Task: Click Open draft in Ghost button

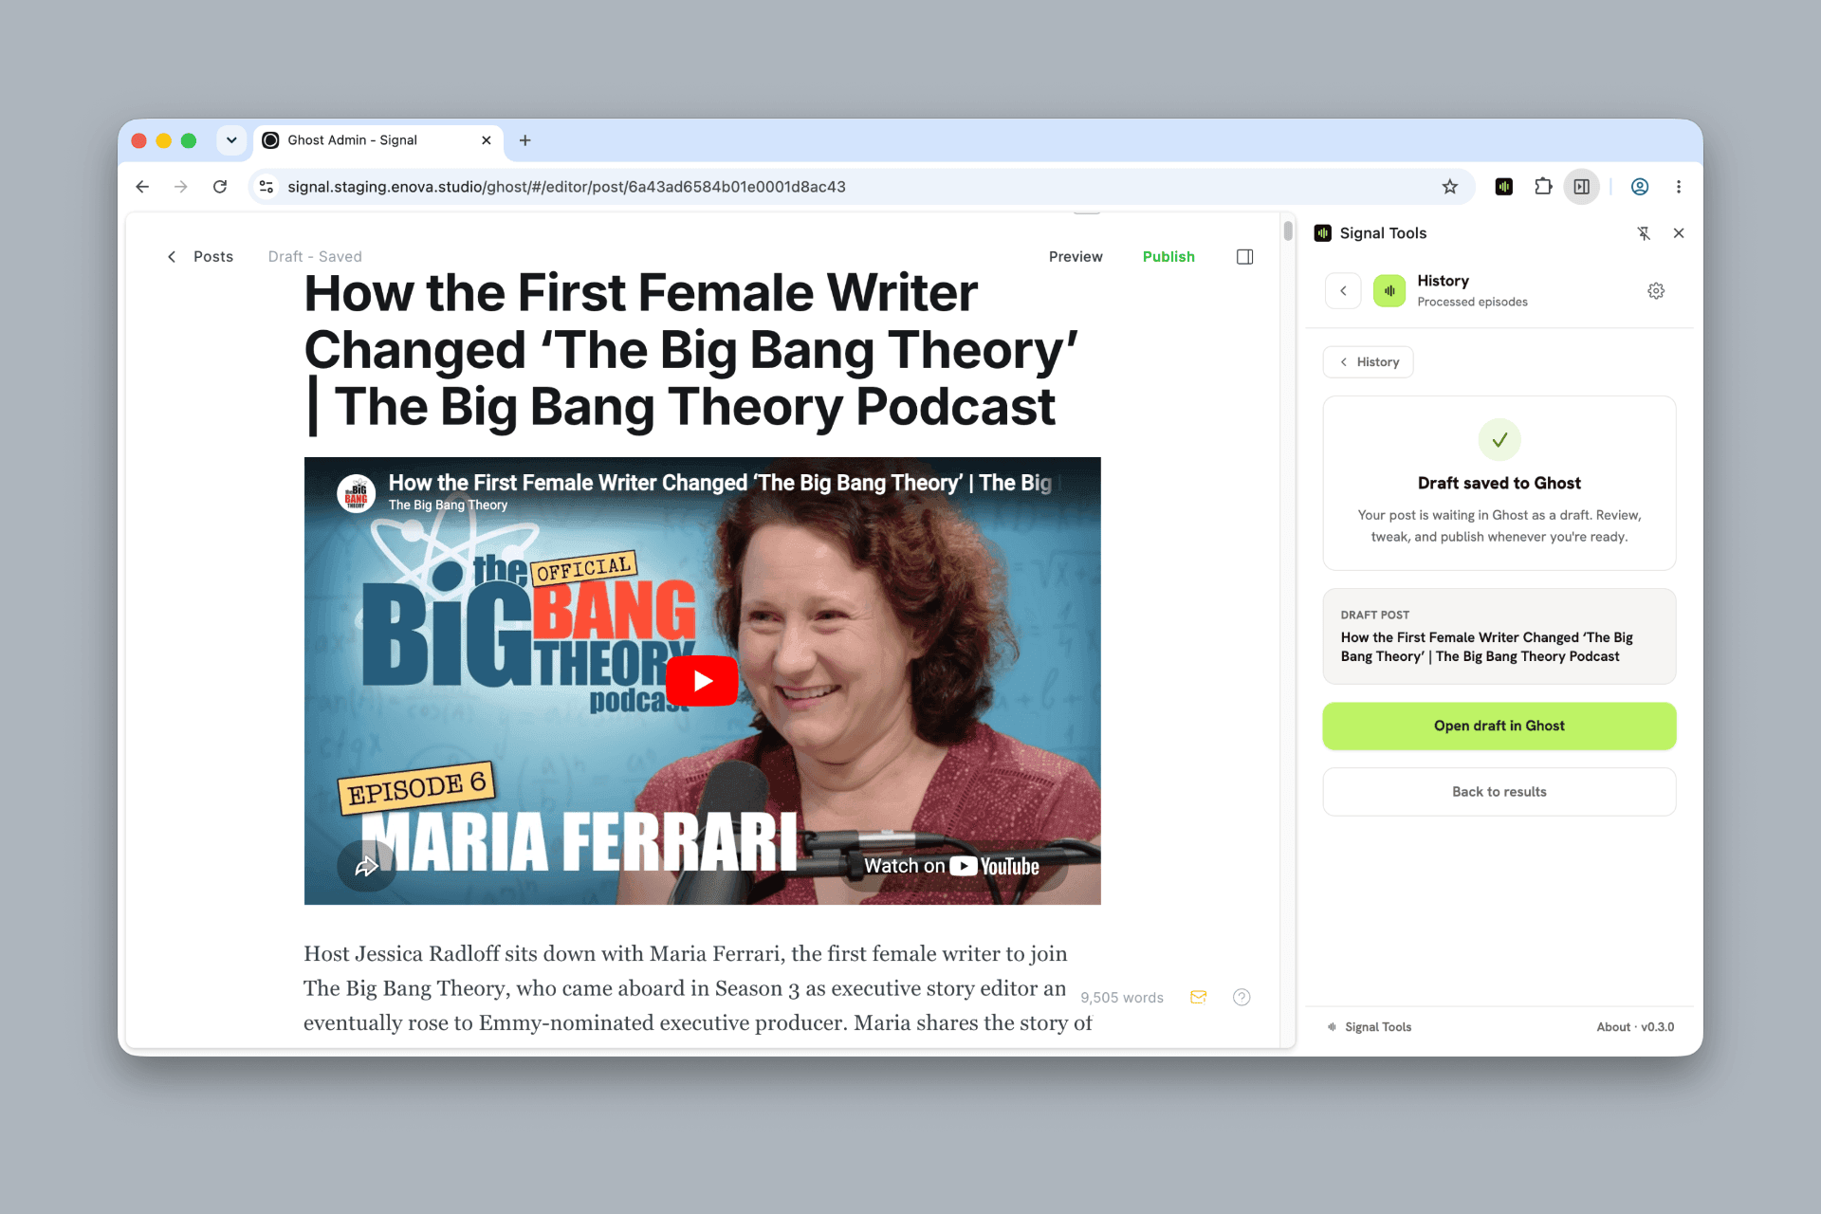Action: click(x=1499, y=726)
